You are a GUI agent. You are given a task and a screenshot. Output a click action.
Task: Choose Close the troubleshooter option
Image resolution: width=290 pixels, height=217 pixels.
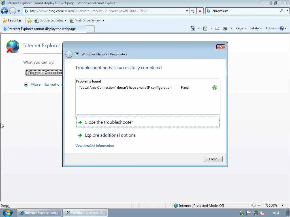pos(148,122)
